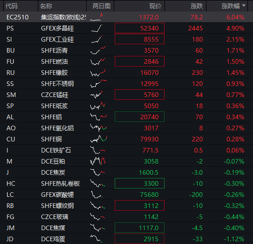Sort by the 涨跌幅 dropdown arrow
Screen dimensions: 253x244
pyautogui.click(x=244, y=6)
